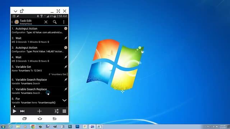Click the lightning icon on action 4 Wait
The width and height of the screenshot is (230, 129).
point(66,57)
